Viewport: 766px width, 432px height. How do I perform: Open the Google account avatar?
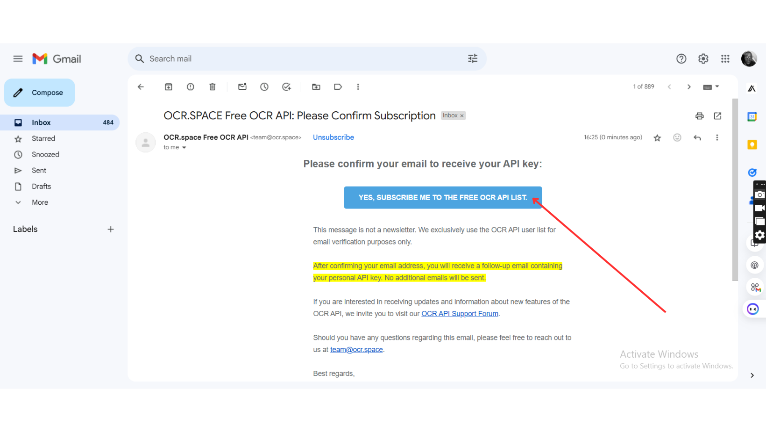749,58
